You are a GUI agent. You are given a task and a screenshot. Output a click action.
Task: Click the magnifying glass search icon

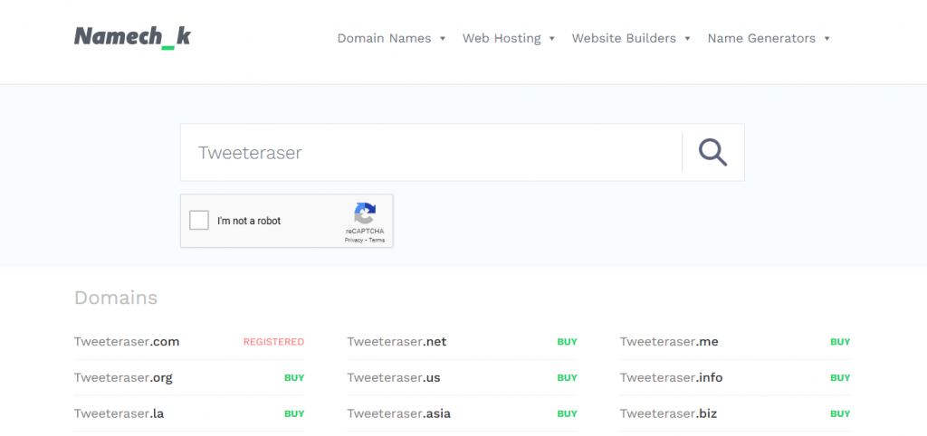point(712,153)
